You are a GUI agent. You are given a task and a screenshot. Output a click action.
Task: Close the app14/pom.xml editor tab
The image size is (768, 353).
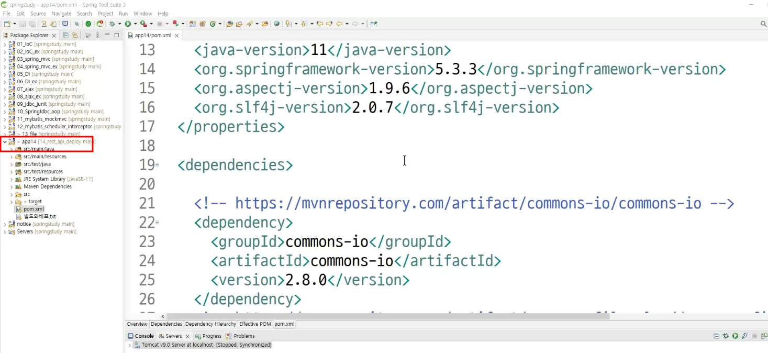[x=176, y=36]
